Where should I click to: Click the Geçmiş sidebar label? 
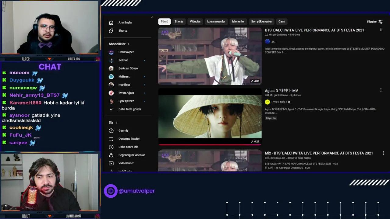click(x=123, y=130)
